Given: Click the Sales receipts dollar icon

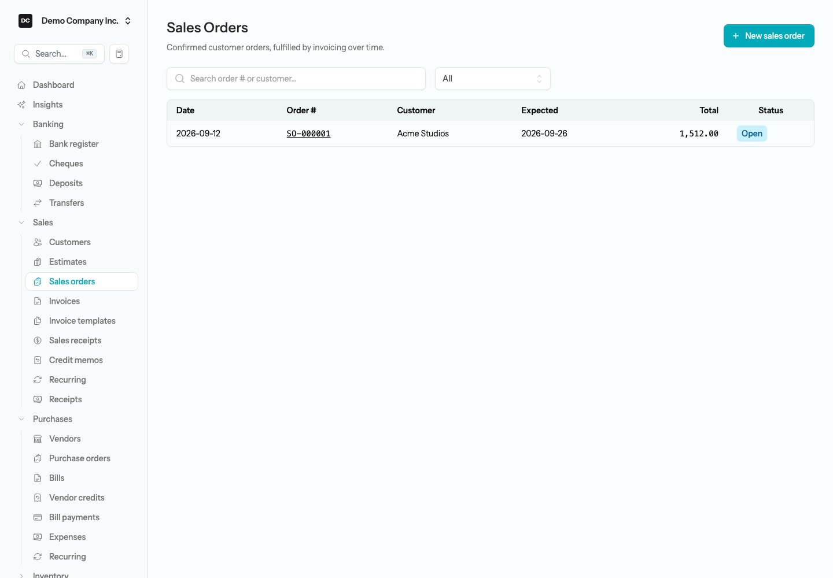Looking at the screenshot, I should pos(38,340).
